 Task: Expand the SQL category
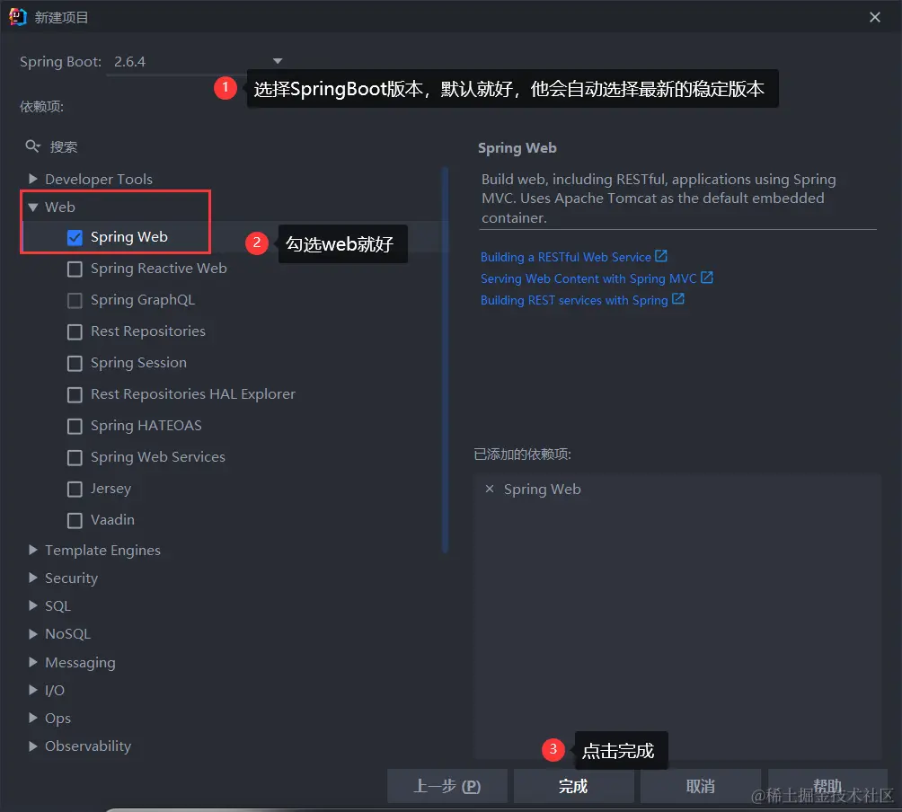32,605
